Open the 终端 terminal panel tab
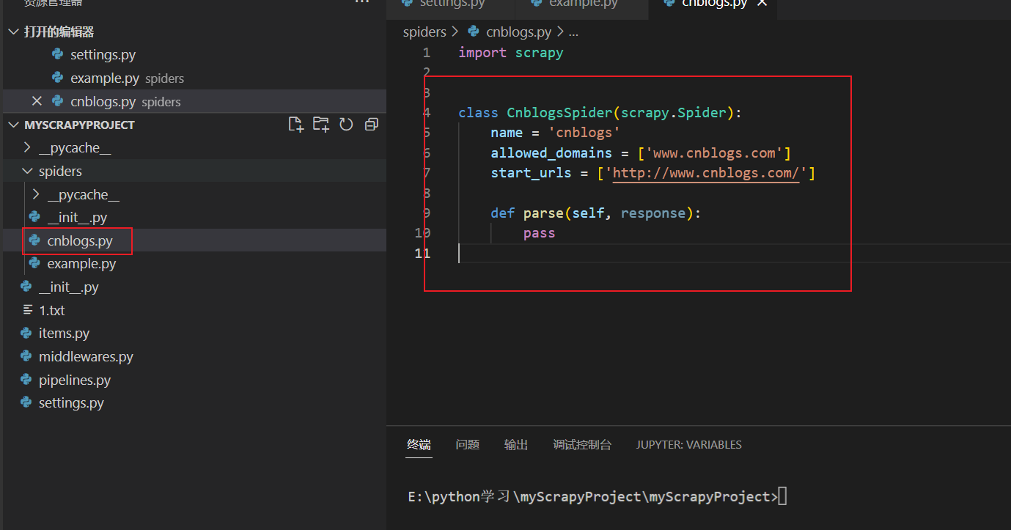 coord(419,444)
